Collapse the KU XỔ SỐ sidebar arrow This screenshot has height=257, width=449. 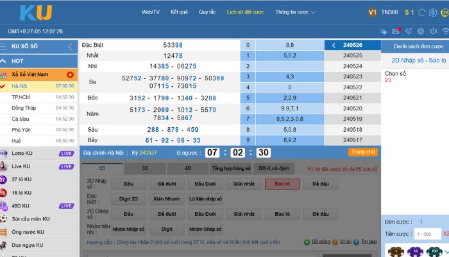[71, 46]
